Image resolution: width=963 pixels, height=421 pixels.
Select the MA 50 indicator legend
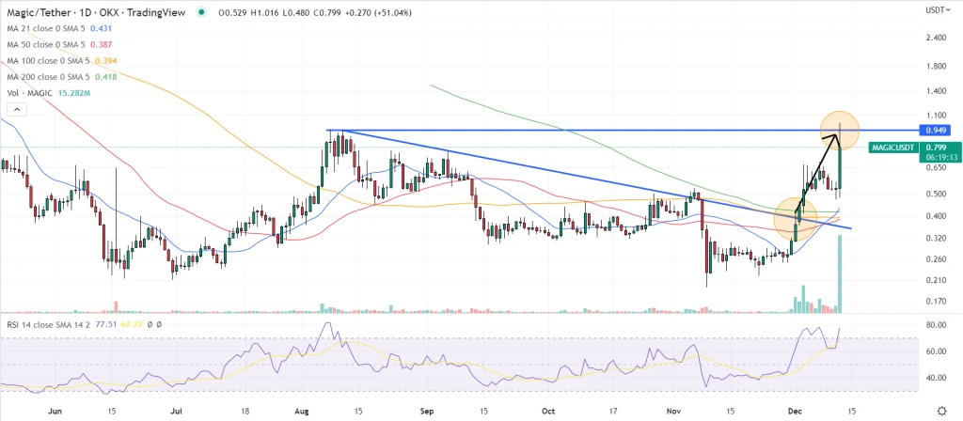point(47,44)
